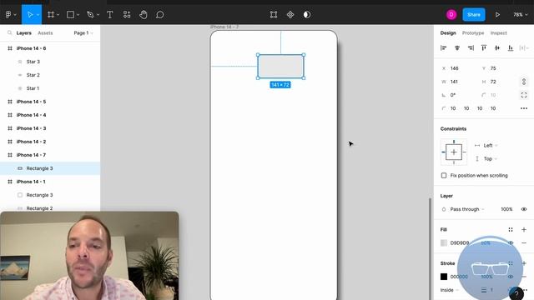Select the Add comment tool
This screenshot has width=534, height=300.
tap(159, 15)
